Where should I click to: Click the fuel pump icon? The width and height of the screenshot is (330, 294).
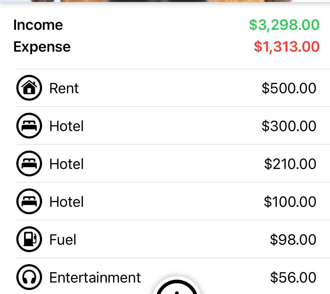[x=29, y=239]
